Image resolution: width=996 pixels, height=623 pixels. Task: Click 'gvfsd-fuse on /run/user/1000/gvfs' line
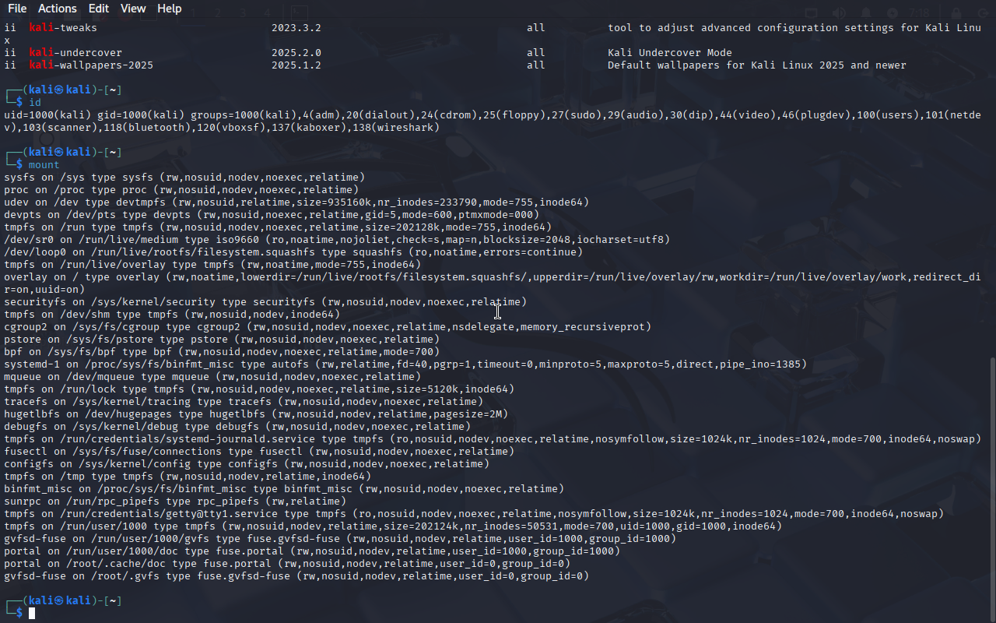pos(340,538)
